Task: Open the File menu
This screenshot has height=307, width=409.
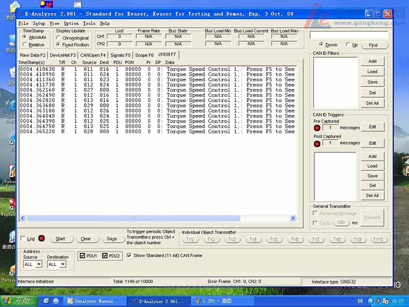Action: [23, 24]
